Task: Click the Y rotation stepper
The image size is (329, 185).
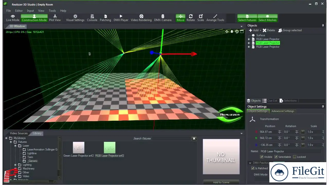Action: coord(297,138)
